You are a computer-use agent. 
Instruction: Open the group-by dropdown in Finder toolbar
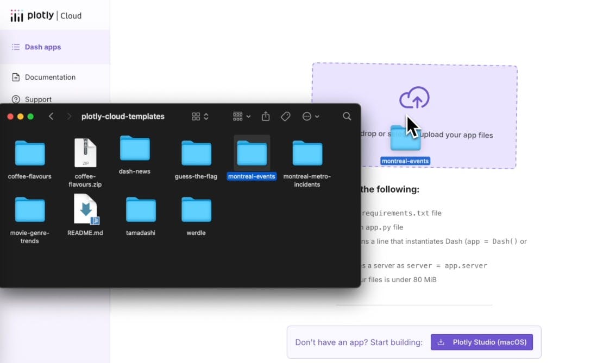point(237,116)
